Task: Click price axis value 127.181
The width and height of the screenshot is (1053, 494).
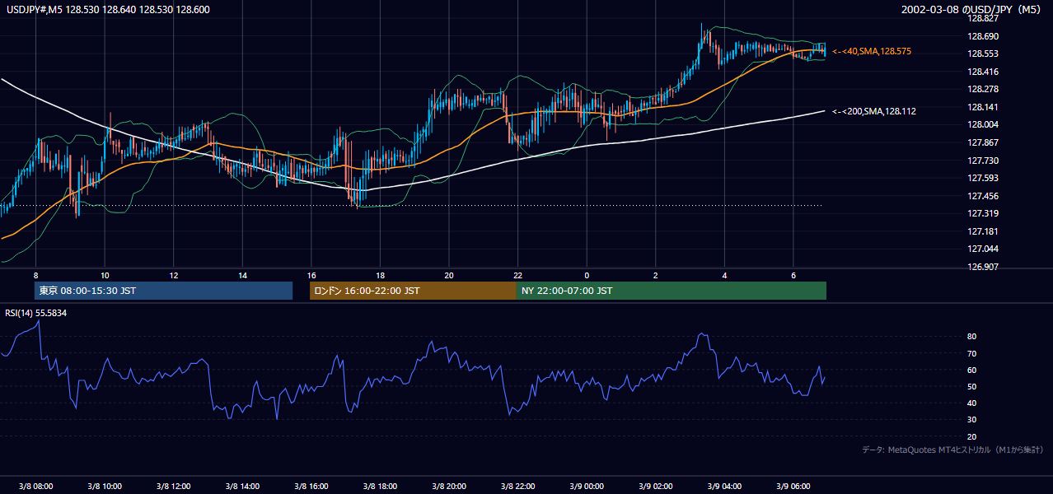Action: pyautogui.click(x=983, y=231)
